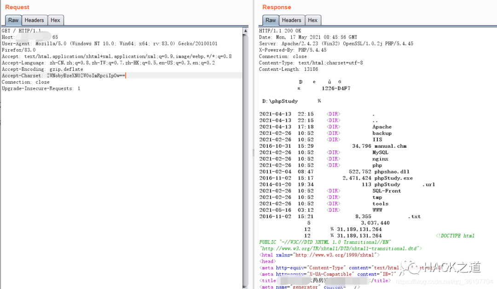The image size is (497, 289).
Task: Open the Hex tab in the Response panel
Action: (313, 20)
